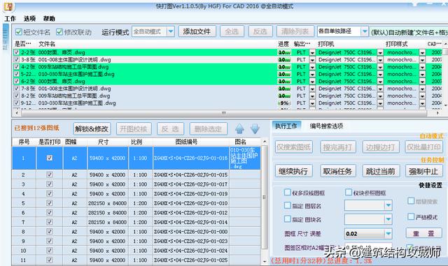The width and height of the screenshot is (448, 266).
Task: Click the progress bar in the 7-8张 row
Action: coord(284,89)
